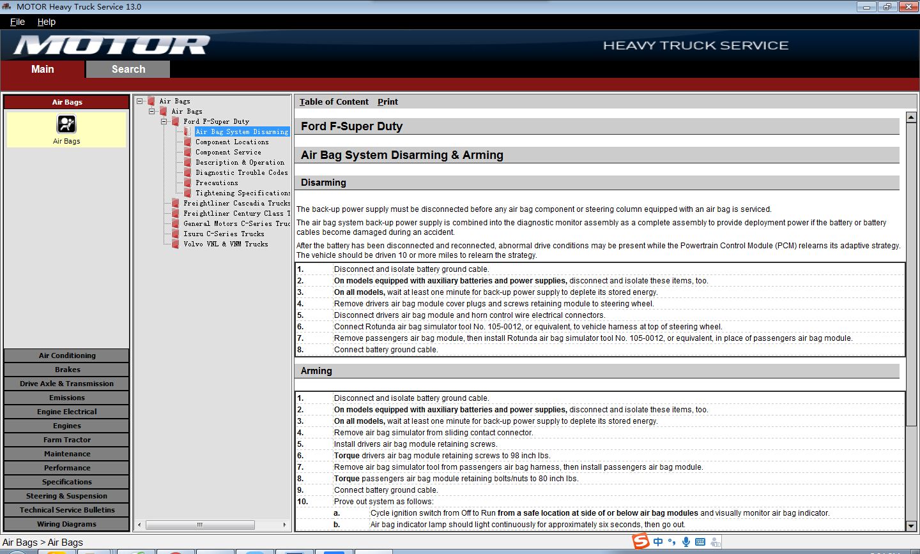Click the Arming section heading
920x554 pixels.
coord(316,371)
